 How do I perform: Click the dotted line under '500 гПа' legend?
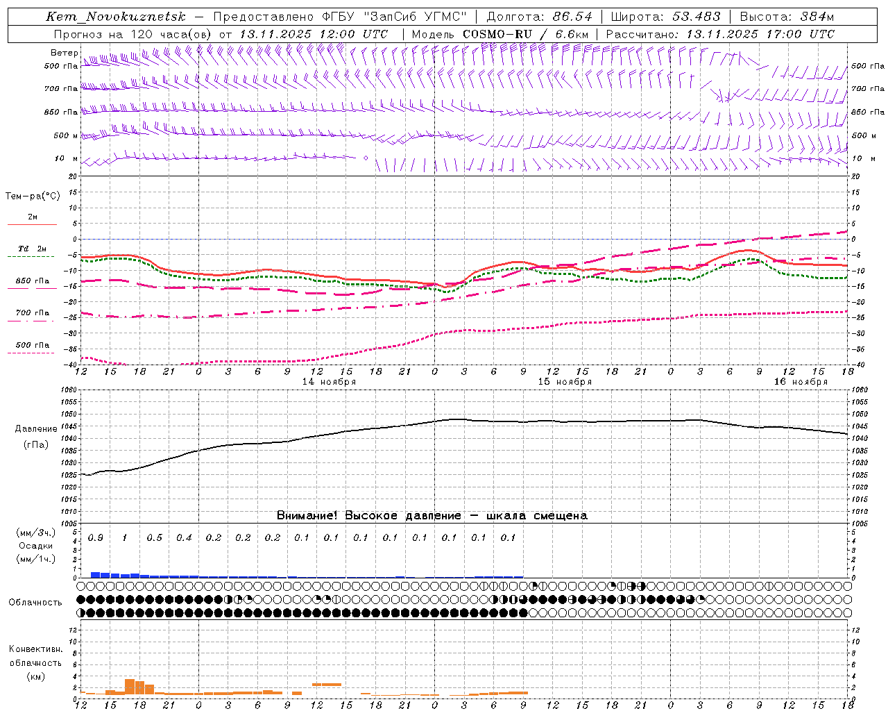(31, 353)
